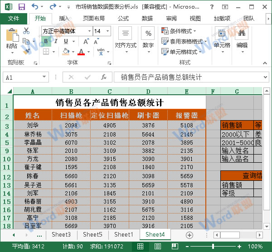This screenshot has height=252, width=272.
Task: Toggle Bold formatting button
Action: 45,41
